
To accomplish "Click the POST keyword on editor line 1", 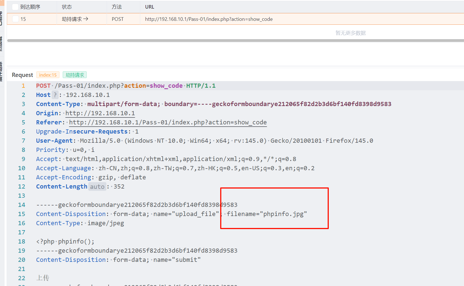I will (x=43, y=86).
